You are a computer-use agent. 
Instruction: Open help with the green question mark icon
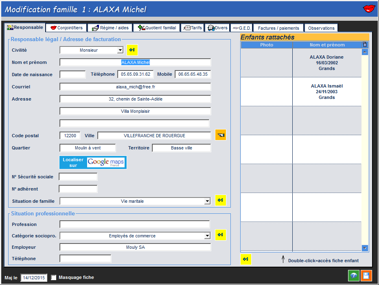353,276
